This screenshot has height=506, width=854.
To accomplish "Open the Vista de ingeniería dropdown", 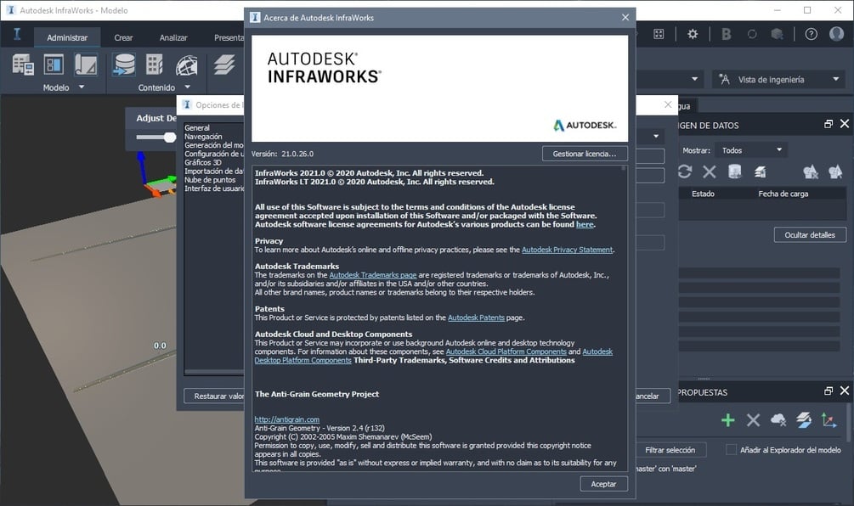I will pyautogui.click(x=779, y=80).
